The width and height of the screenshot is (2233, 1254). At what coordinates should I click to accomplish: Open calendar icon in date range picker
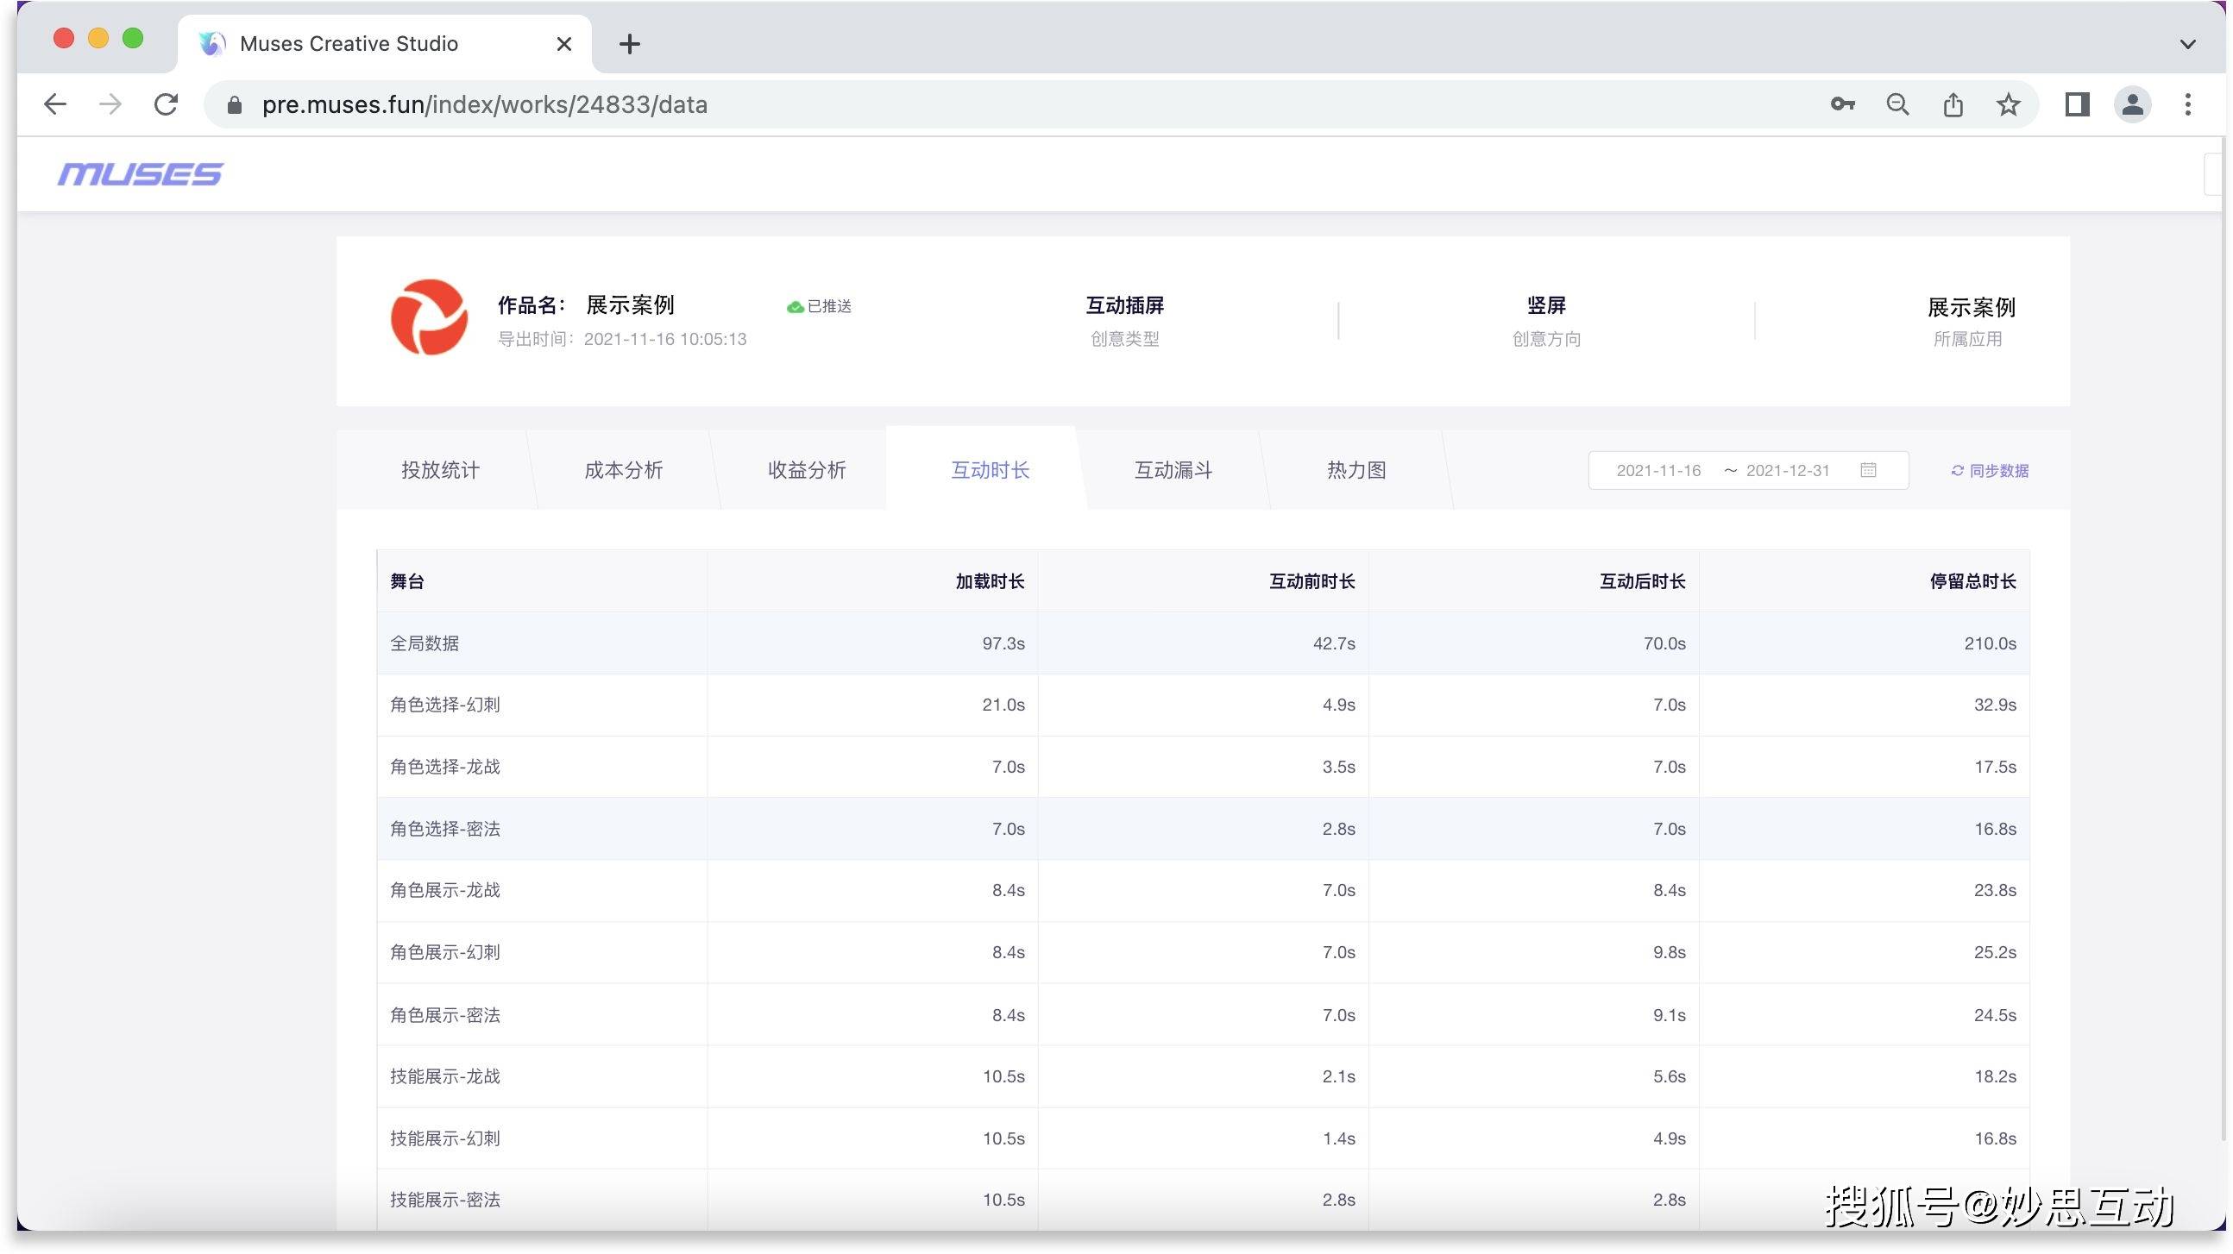click(1868, 470)
